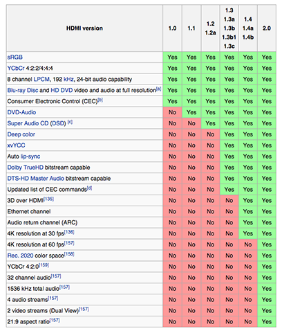The width and height of the screenshot is (282, 331).
Task: Click reference [157] after Dual View
Action: coord(84,309)
